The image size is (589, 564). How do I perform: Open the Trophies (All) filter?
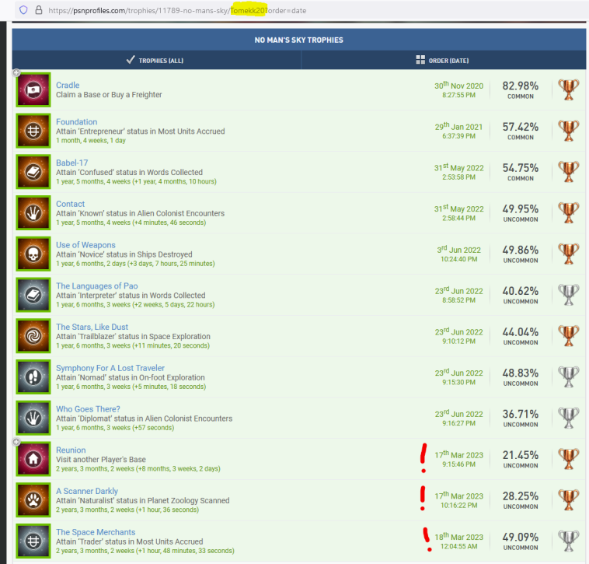coord(155,60)
